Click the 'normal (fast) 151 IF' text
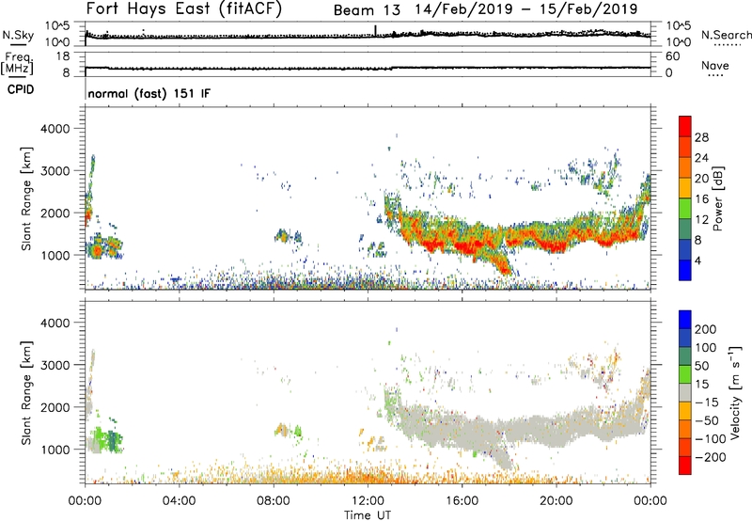This screenshot has width=752, height=521. coord(149,93)
